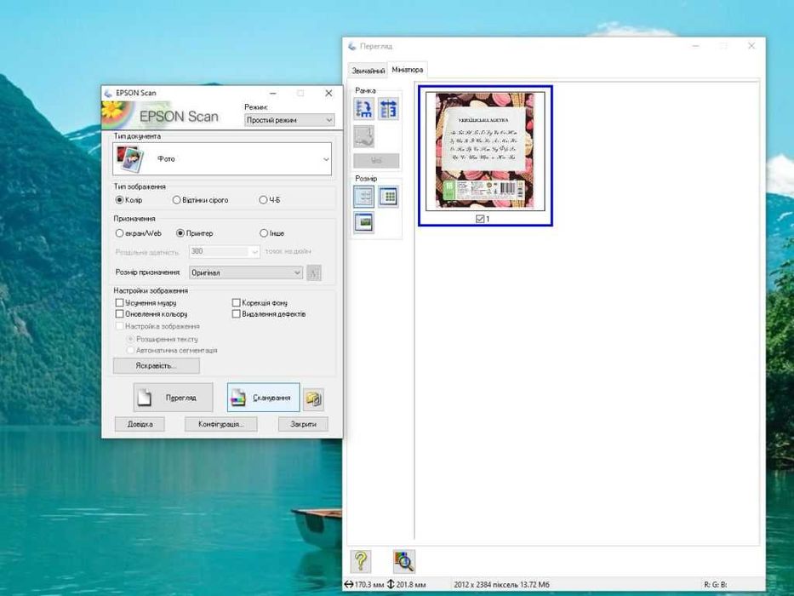This screenshot has width=794, height=596.
Task: Enable Оновлення кольору checkbox
Action: [x=119, y=314]
